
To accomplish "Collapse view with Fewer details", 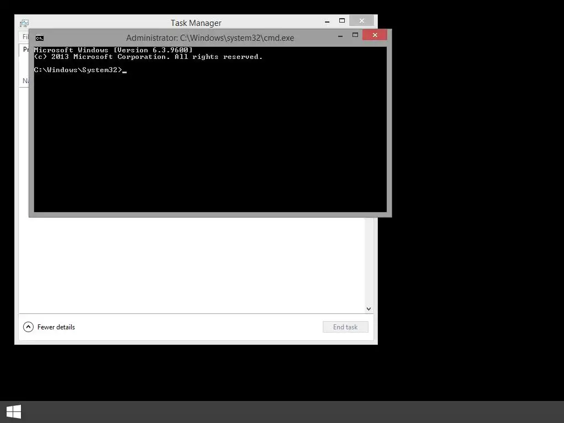I will [x=49, y=327].
